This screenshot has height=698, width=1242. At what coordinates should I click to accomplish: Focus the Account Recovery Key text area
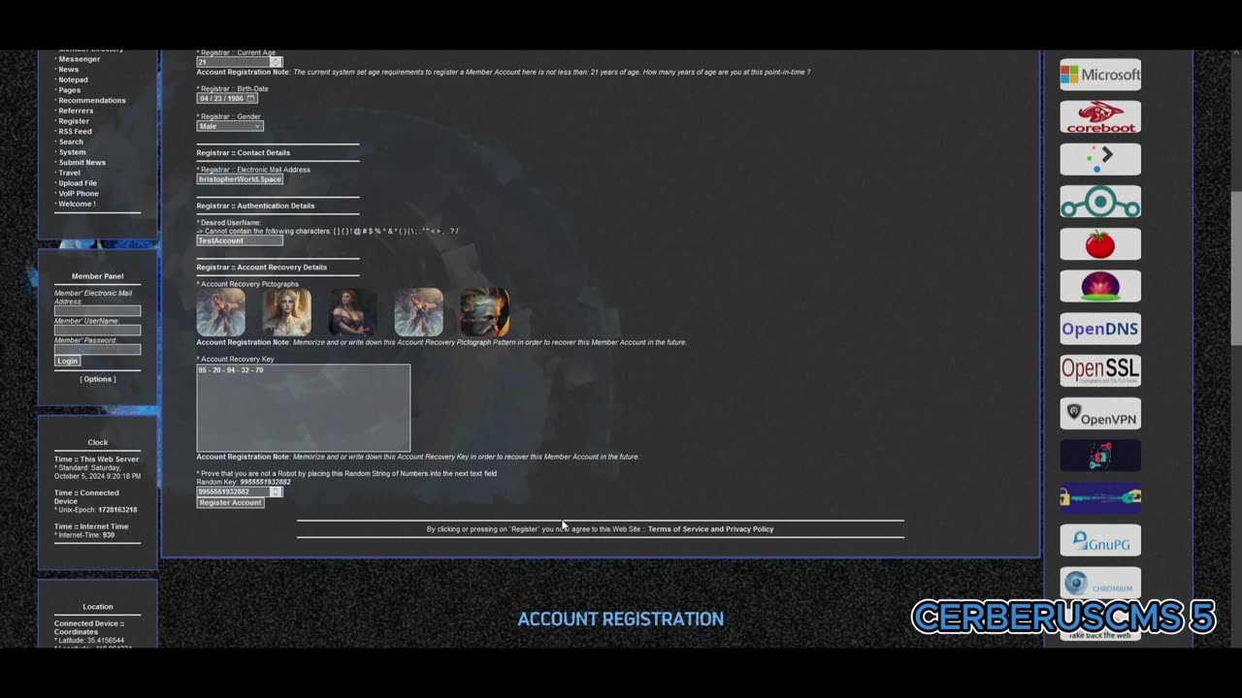point(304,408)
